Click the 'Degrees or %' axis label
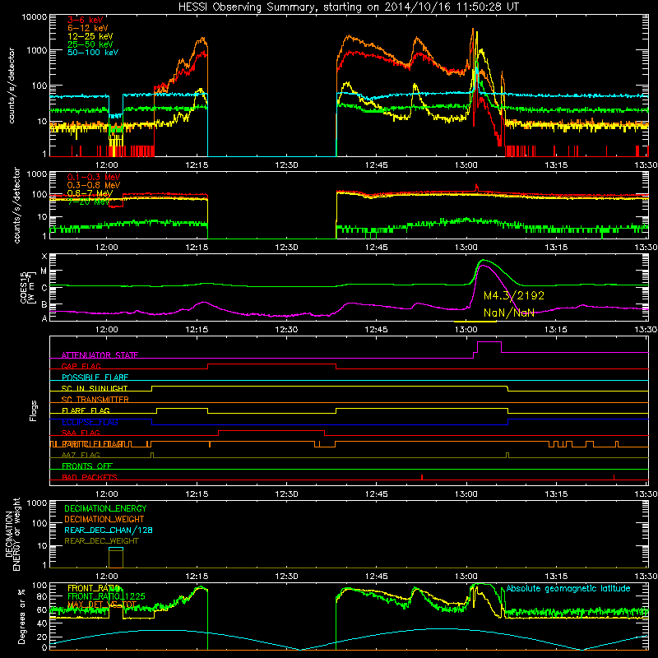The image size is (658, 658). pyautogui.click(x=21, y=616)
